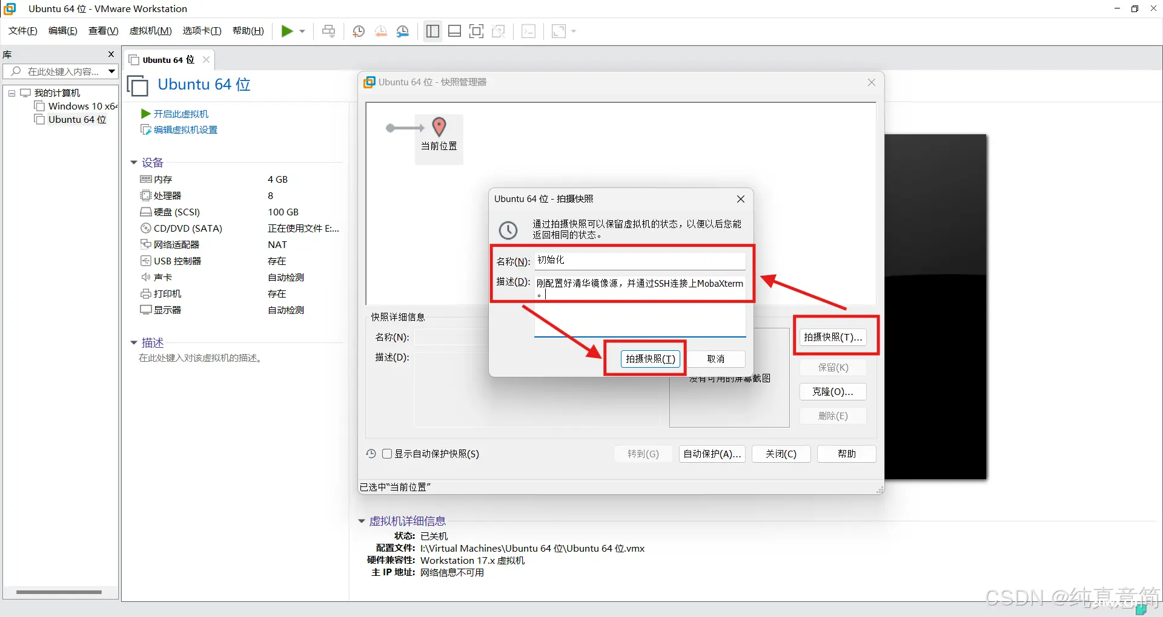Image resolution: width=1163 pixels, height=617 pixels.
Task: Open the library search dropdown arrow
Action: [112, 71]
